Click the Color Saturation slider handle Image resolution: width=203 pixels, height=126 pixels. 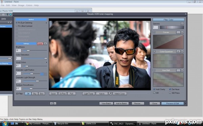(46, 58)
